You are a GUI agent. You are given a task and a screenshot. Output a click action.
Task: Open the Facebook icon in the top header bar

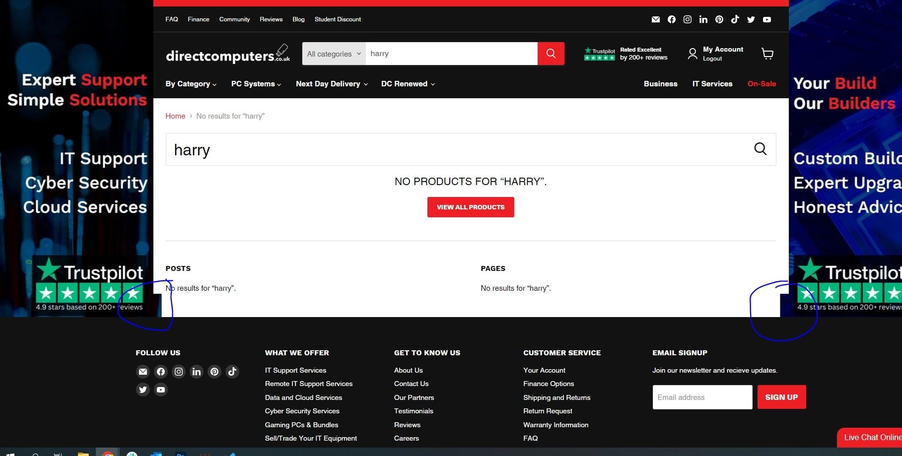[x=672, y=19]
